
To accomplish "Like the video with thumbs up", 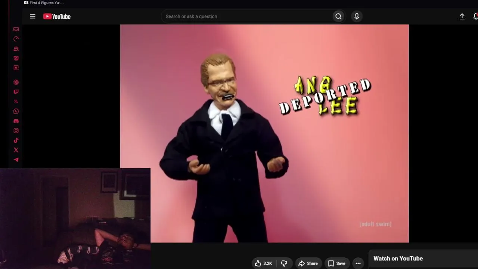I will click(x=263, y=263).
